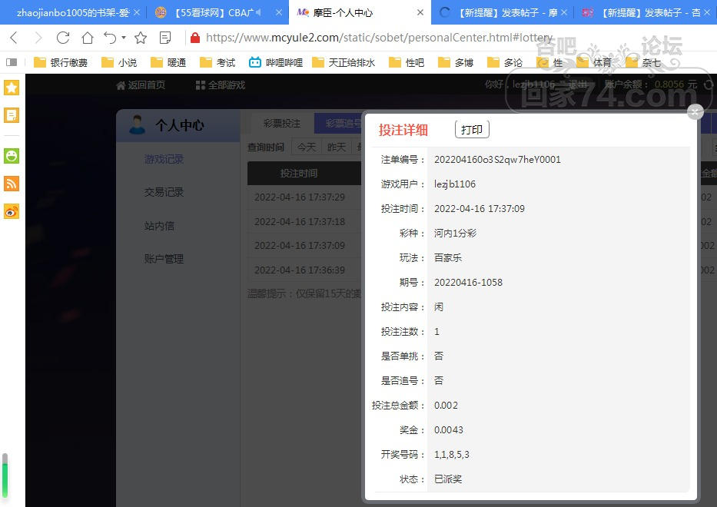Click order number 202204160o3S2qw7heY0001
Viewport: 717px width, 507px height.
(x=497, y=160)
